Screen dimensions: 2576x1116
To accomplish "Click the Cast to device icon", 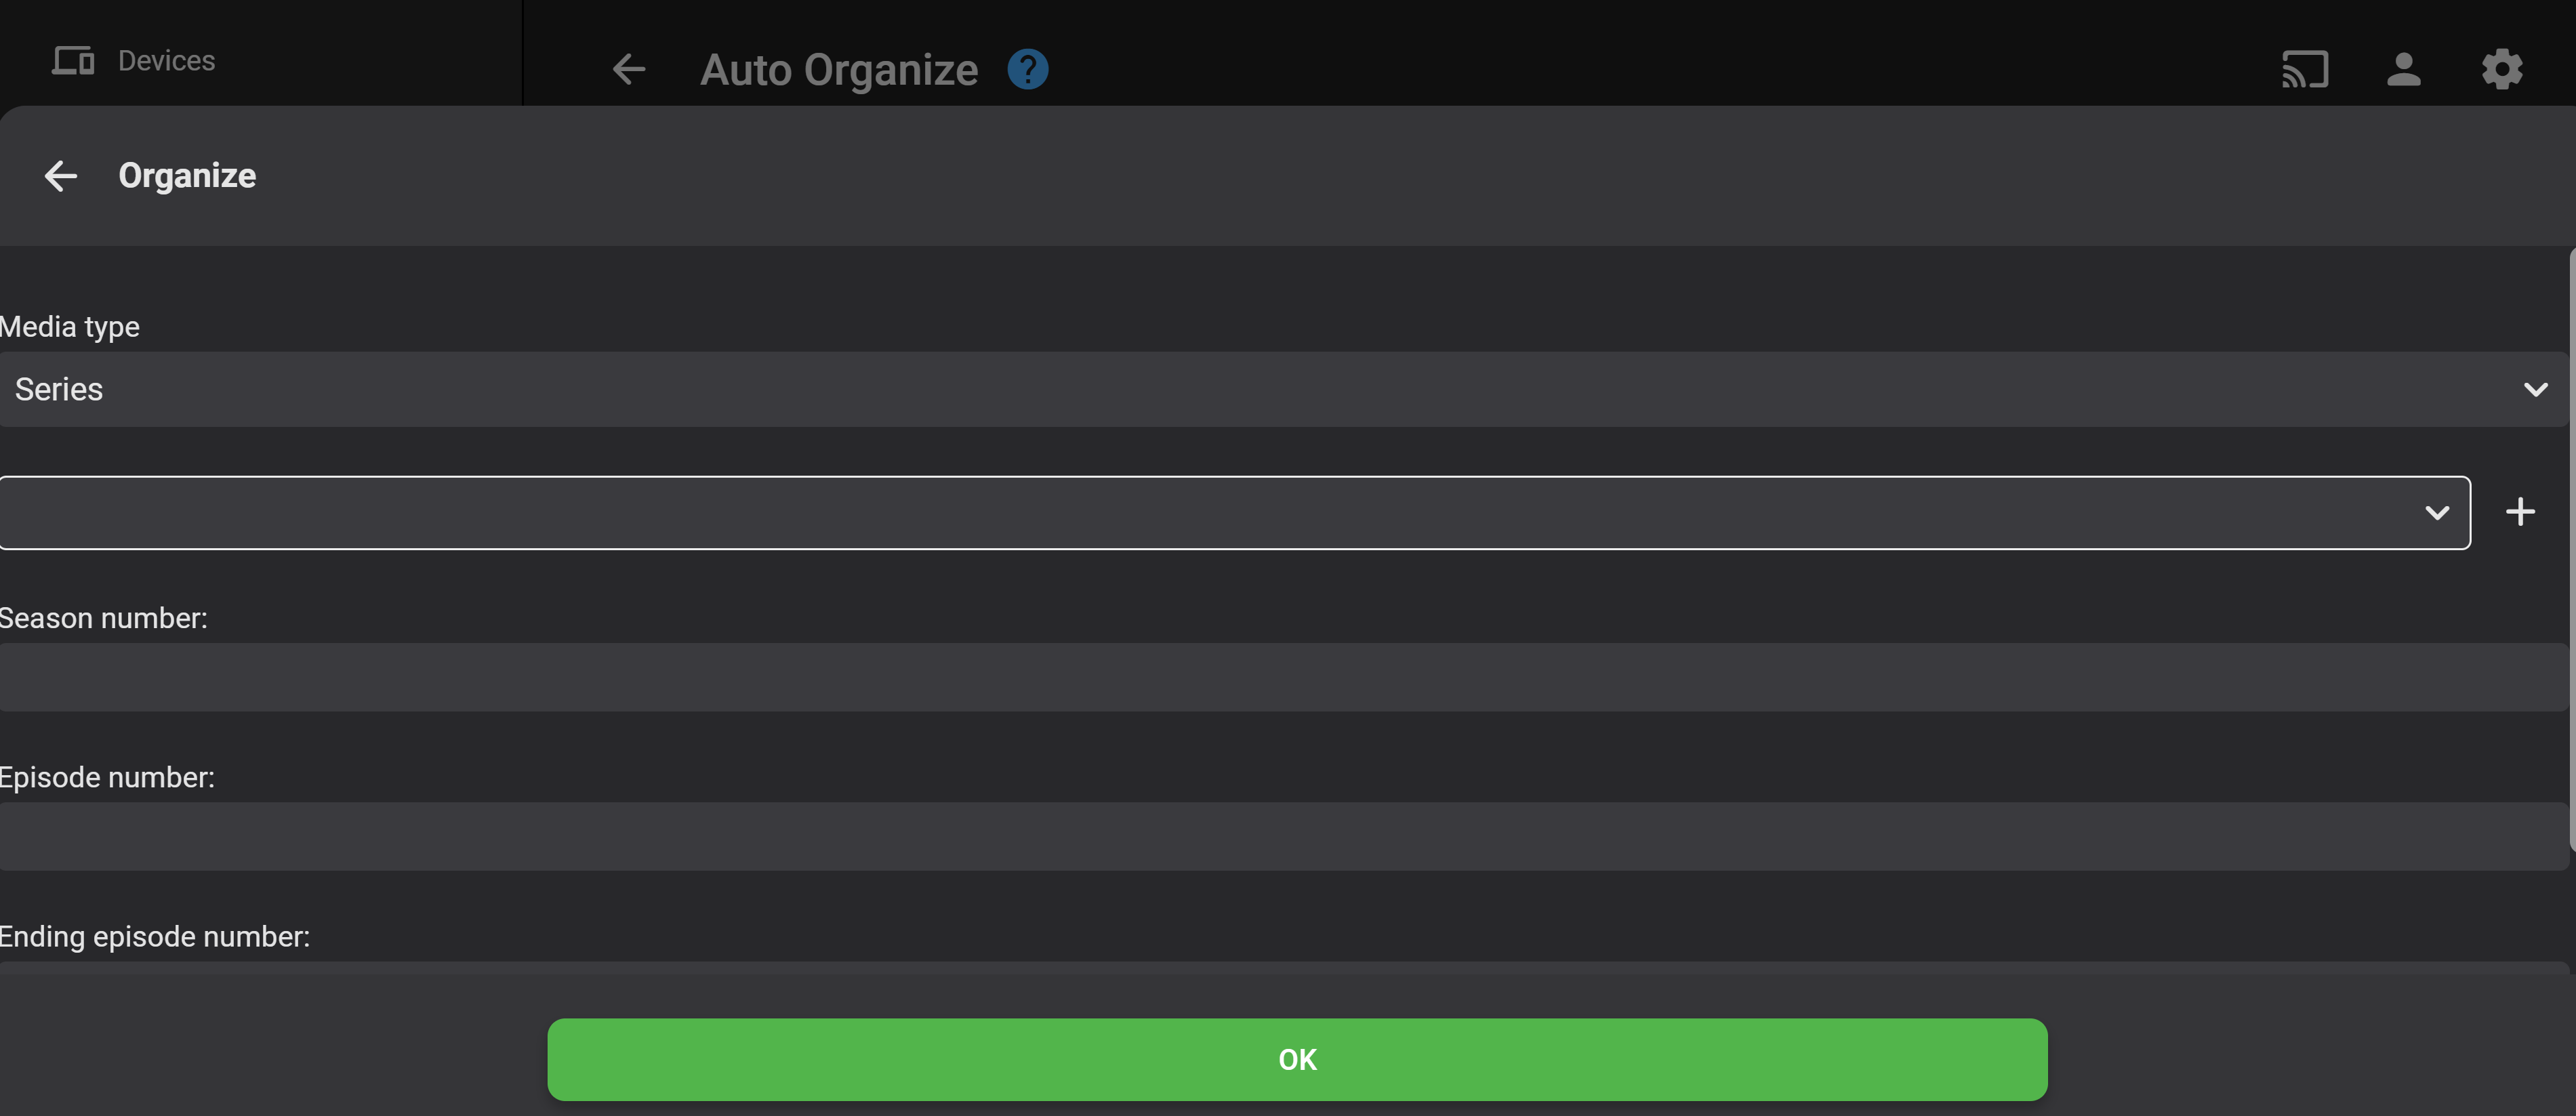I will [x=2305, y=69].
